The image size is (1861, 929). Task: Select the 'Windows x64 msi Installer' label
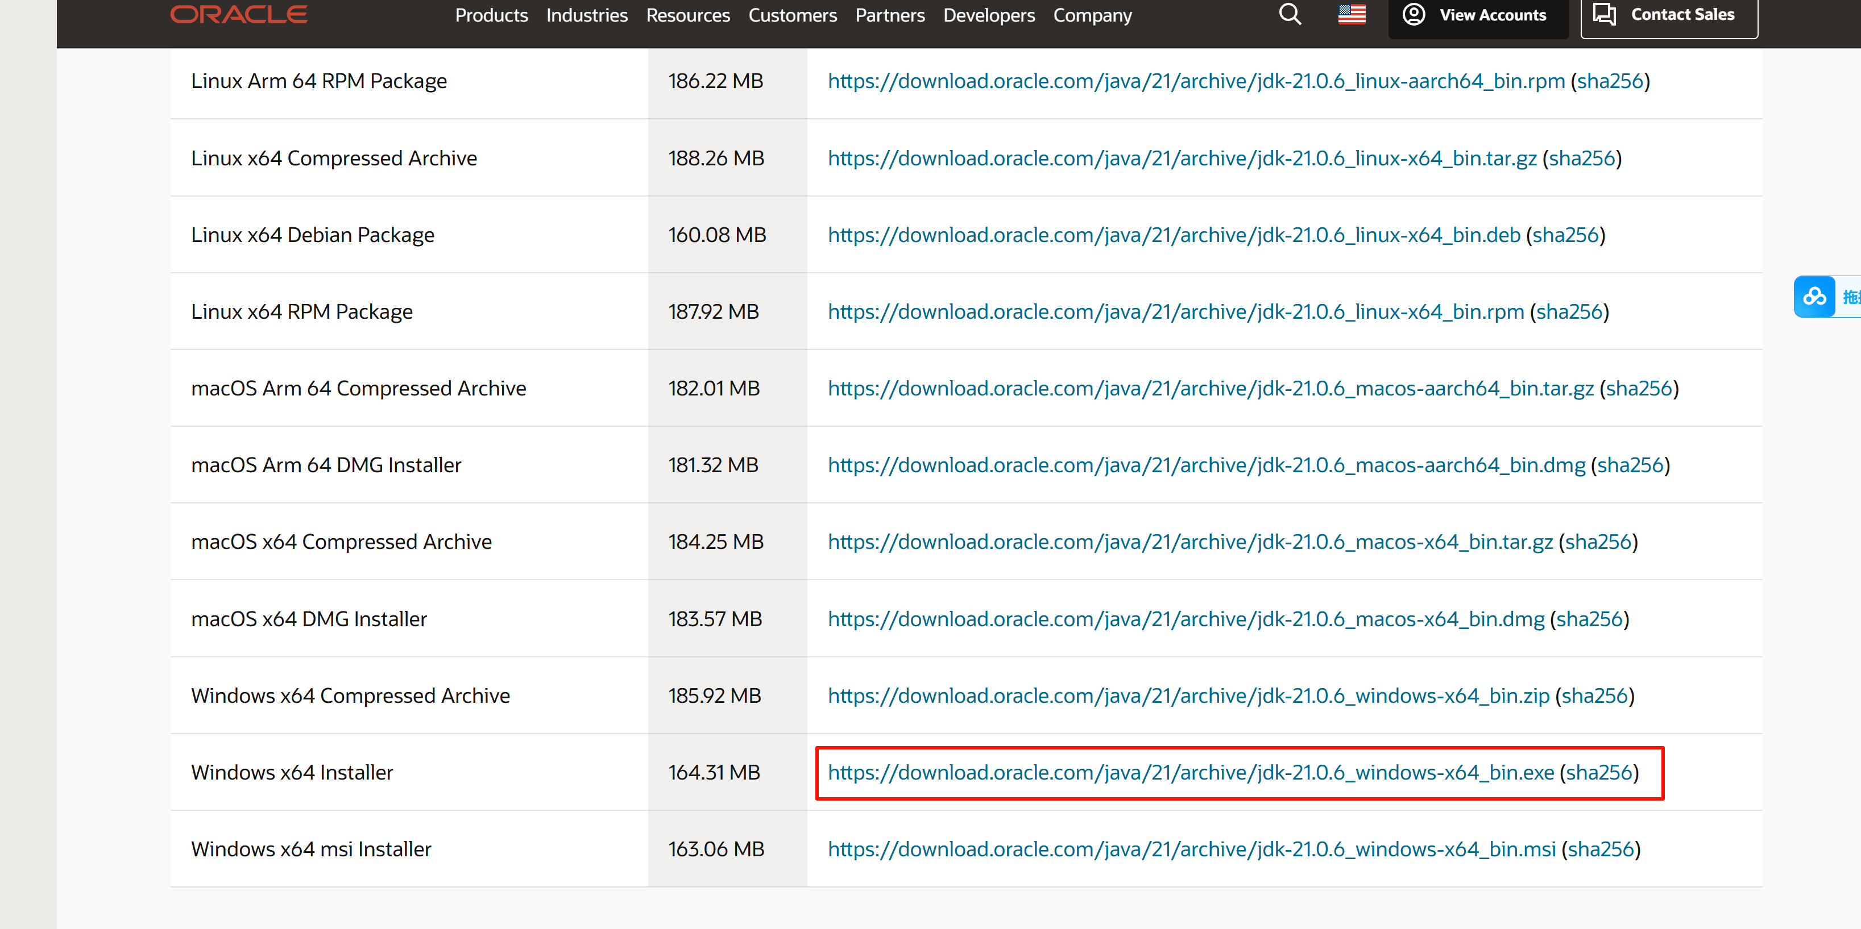tap(310, 849)
